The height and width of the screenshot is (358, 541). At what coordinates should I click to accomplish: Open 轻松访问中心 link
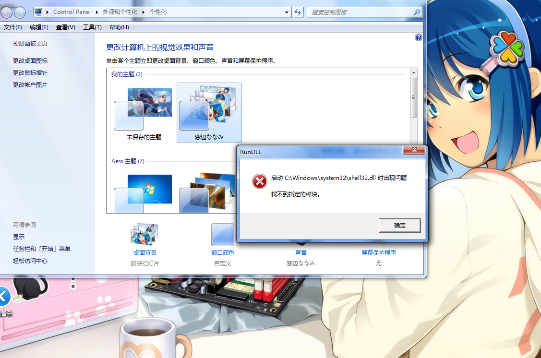point(30,261)
